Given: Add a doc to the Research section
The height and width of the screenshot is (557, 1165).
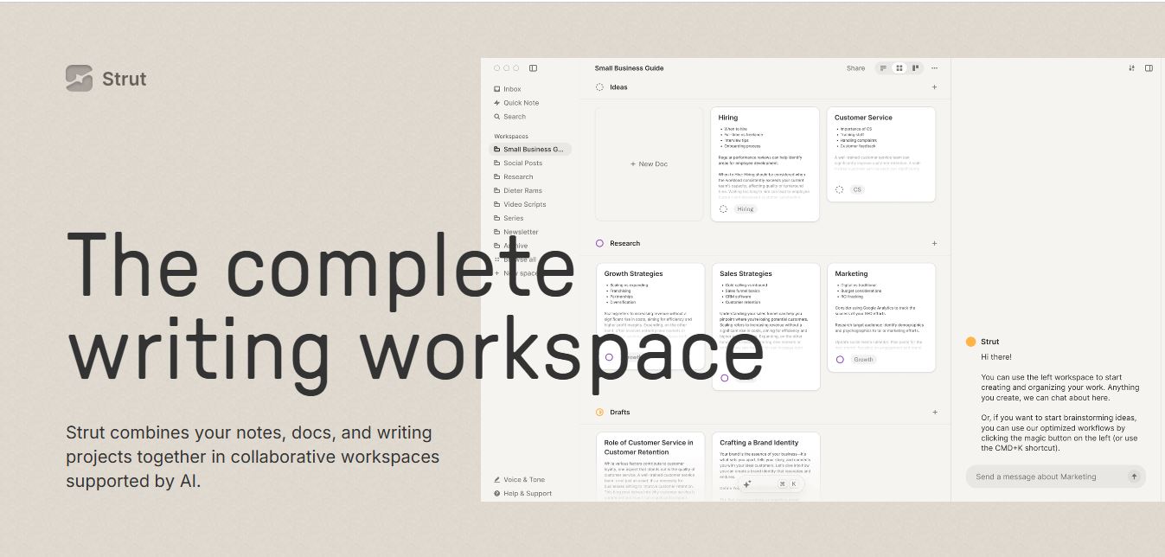Looking at the screenshot, I should pos(934,244).
